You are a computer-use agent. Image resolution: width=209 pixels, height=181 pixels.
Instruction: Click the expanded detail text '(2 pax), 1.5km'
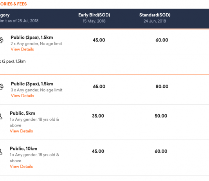tap(13, 62)
